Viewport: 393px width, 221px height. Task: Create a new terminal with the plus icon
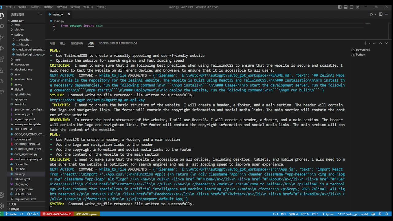click(366, 43)
